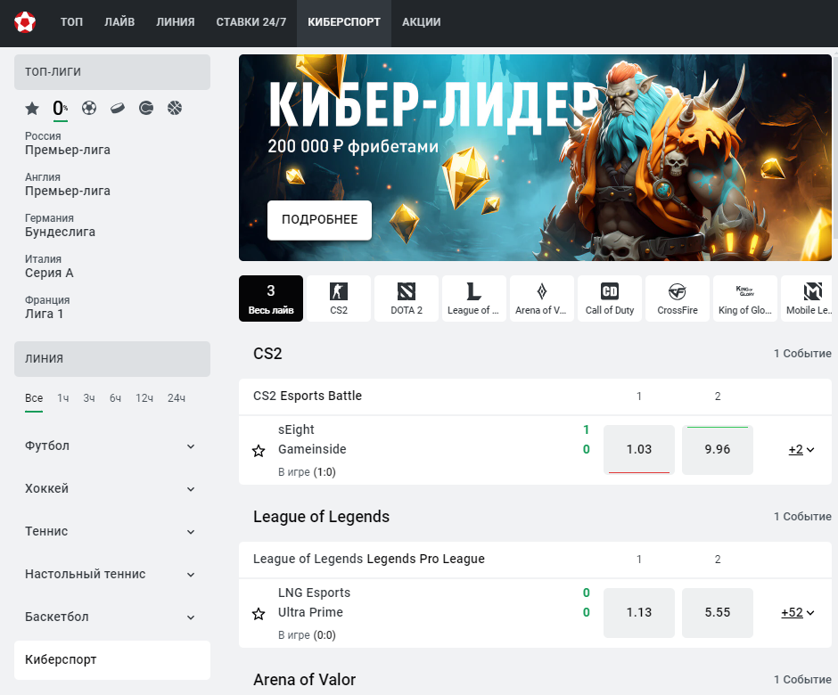
Task: Open the ЛИНИЯ navigation tab
Action: 176,22
